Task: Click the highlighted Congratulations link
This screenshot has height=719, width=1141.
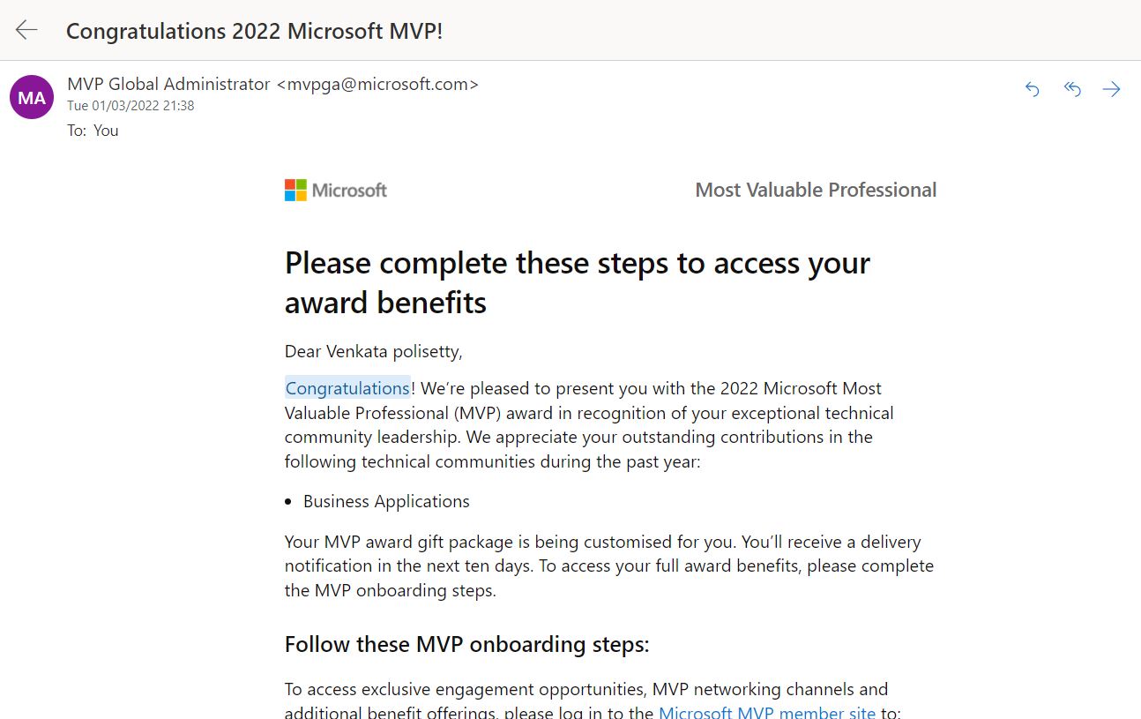Action: tap(347, 388)
